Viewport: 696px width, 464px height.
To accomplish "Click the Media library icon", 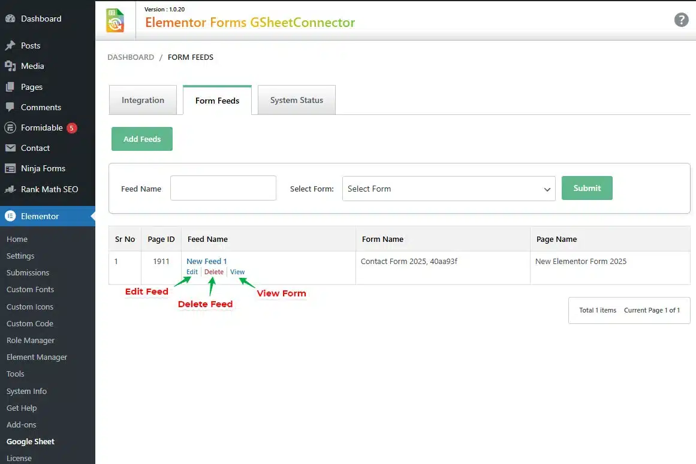I will 10,66.
